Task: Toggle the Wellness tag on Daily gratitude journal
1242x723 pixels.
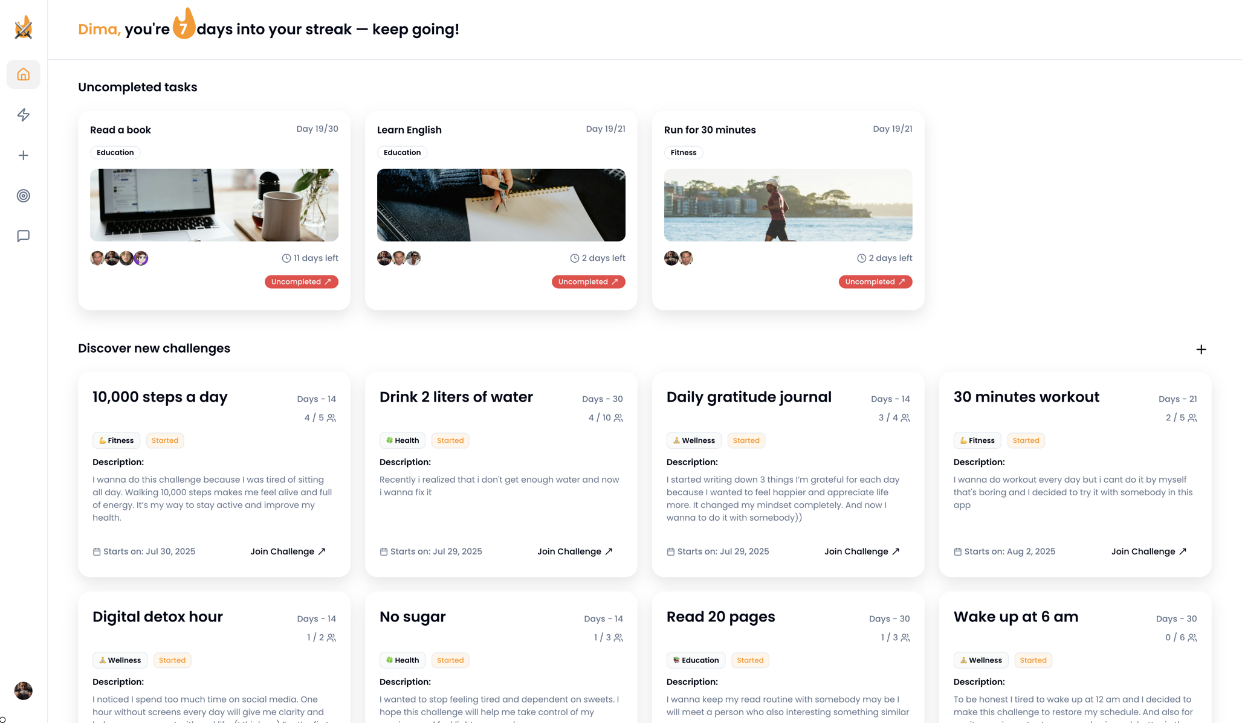Action: (693, 440)
